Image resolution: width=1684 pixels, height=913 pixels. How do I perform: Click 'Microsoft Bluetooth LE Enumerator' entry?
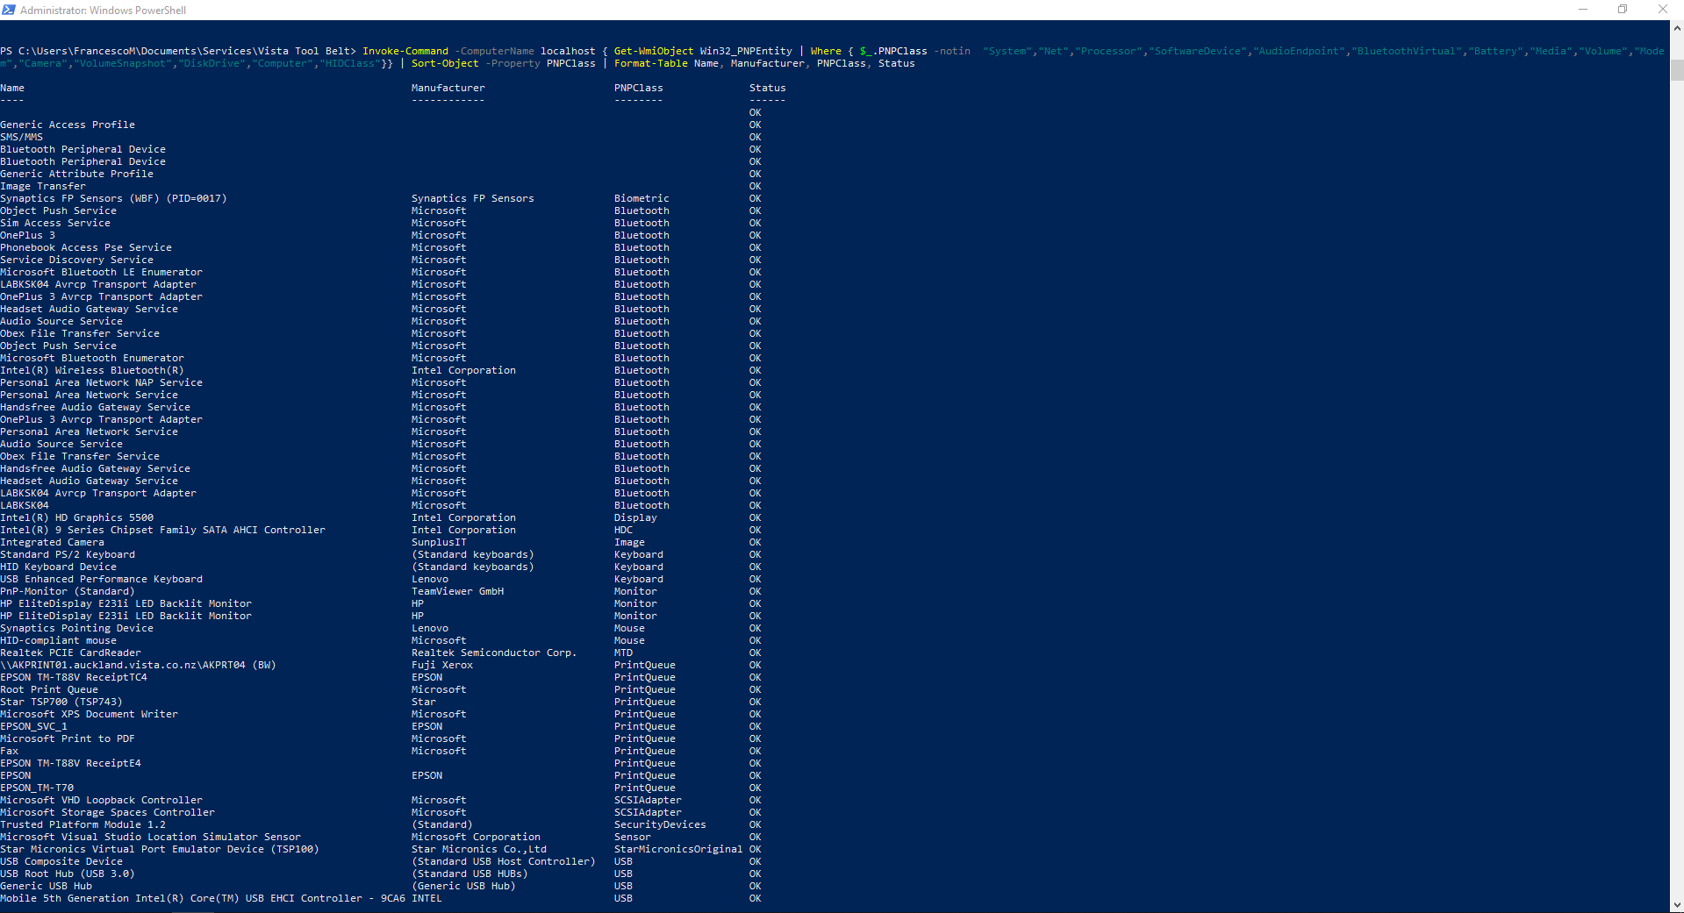pyautogui.click(x=101, y=272)
